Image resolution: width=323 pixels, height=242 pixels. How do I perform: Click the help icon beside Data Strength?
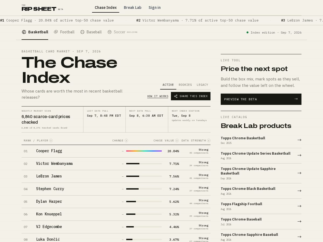209,141
